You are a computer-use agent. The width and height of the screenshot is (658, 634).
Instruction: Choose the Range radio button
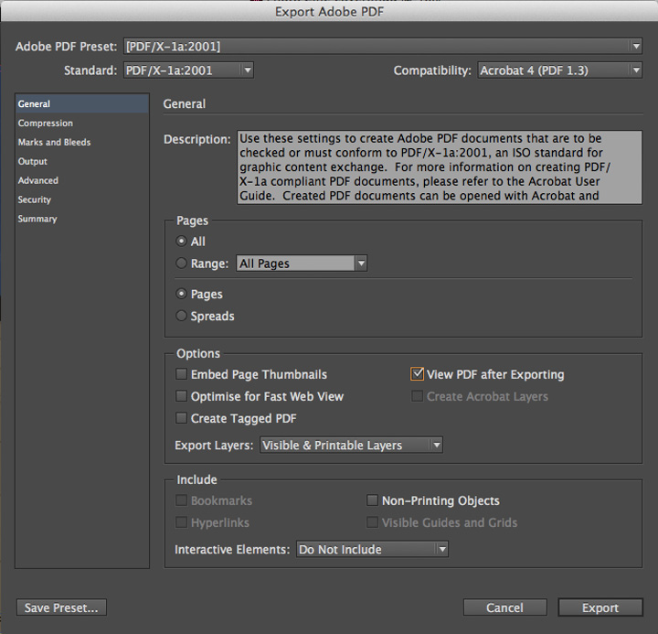tap(181, 263)
